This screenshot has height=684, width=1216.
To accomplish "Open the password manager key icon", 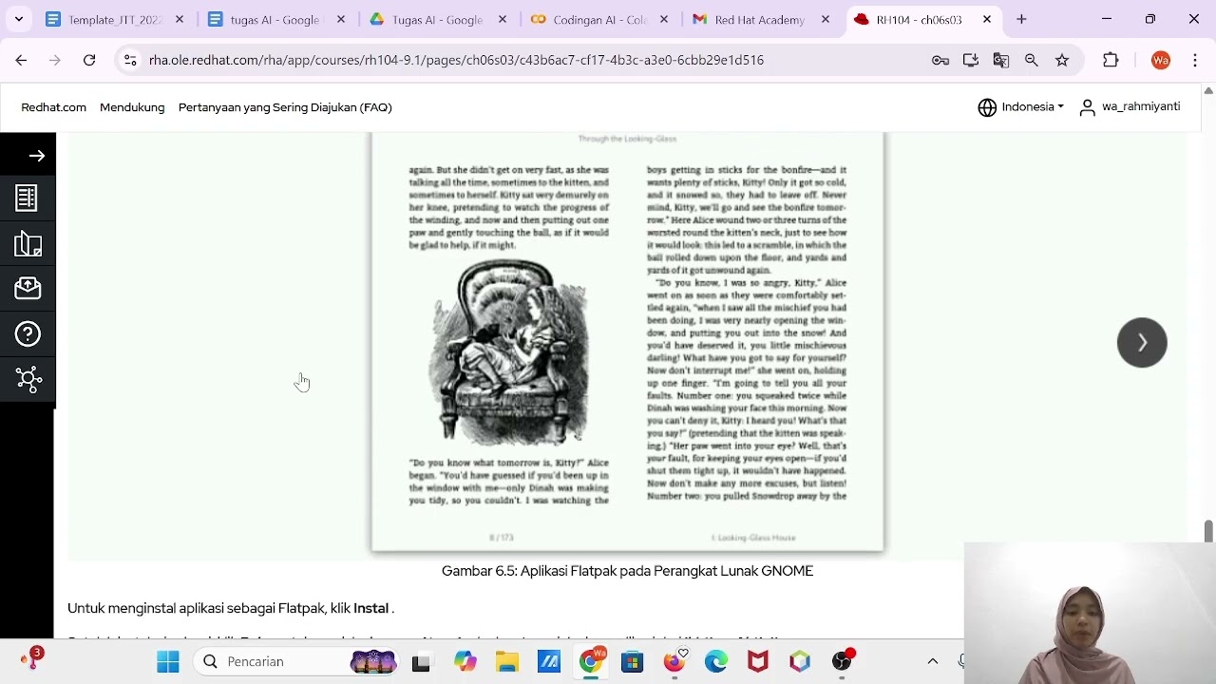I will click(x=940, y=60).
